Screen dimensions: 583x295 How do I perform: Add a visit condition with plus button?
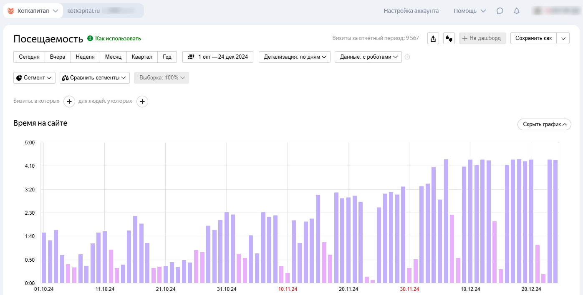click(69, 101)
